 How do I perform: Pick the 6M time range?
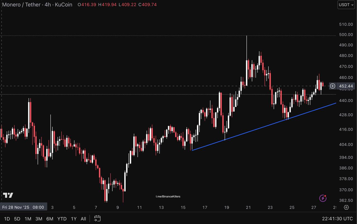50,219
